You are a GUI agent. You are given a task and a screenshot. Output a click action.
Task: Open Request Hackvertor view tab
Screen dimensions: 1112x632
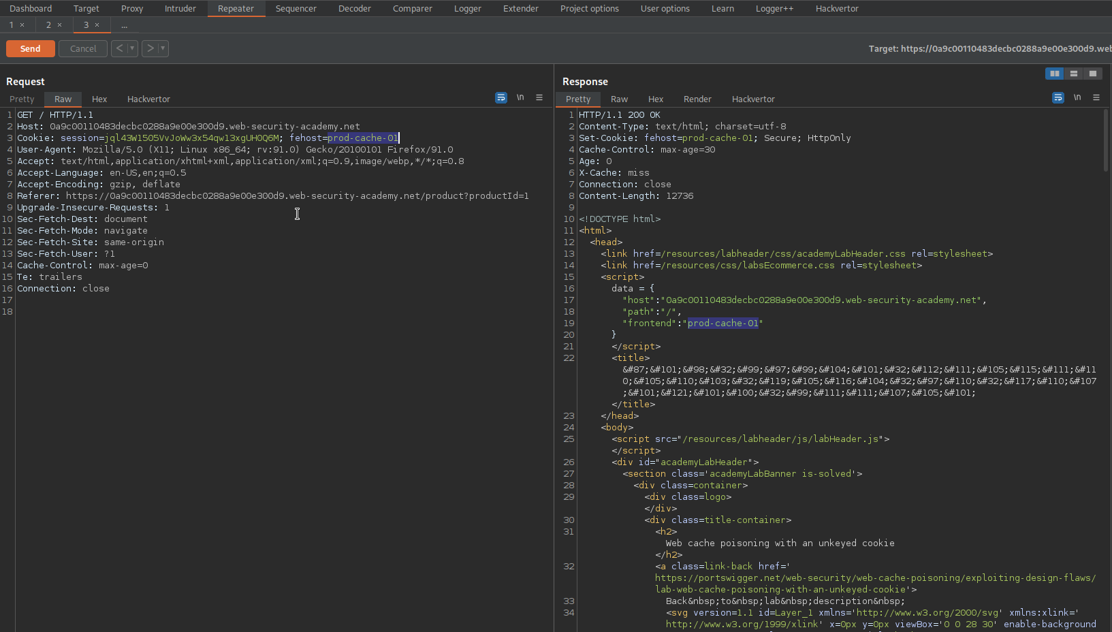click(148, 99)
